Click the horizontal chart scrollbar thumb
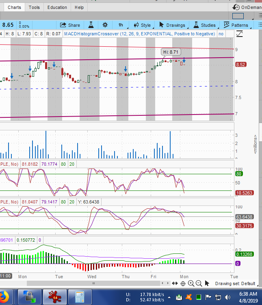Image resolution: width=262 pixels, height=305 pixels. (93, 283)
